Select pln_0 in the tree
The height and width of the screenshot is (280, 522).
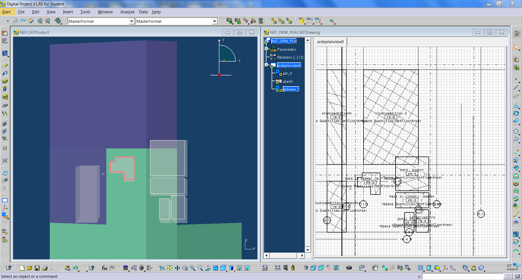click(287, 73)
